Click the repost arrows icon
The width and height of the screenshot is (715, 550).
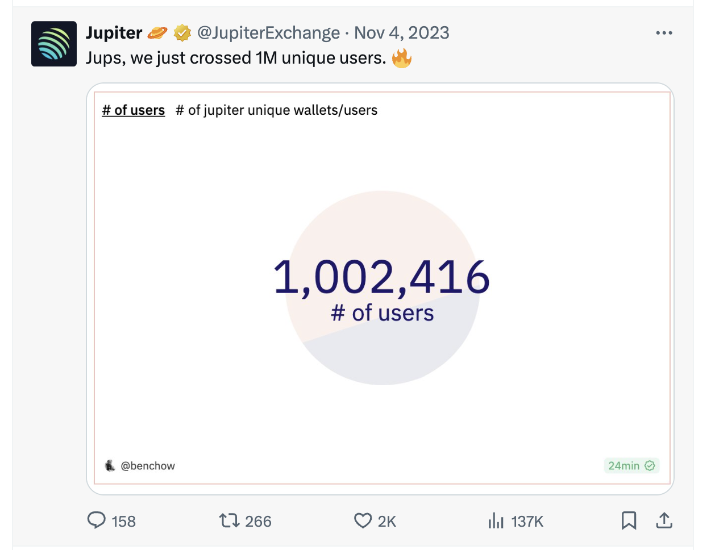pos(230,520)
